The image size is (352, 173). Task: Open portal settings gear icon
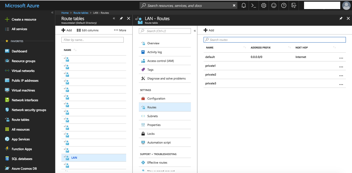[264, 5]
